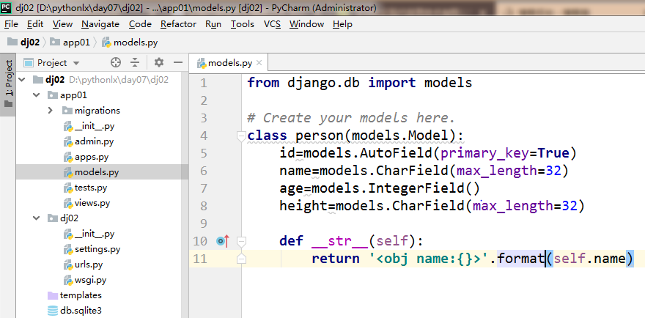Screen dimensions: 645x318
Task: Open the Code menu
Action: (140, 24)
